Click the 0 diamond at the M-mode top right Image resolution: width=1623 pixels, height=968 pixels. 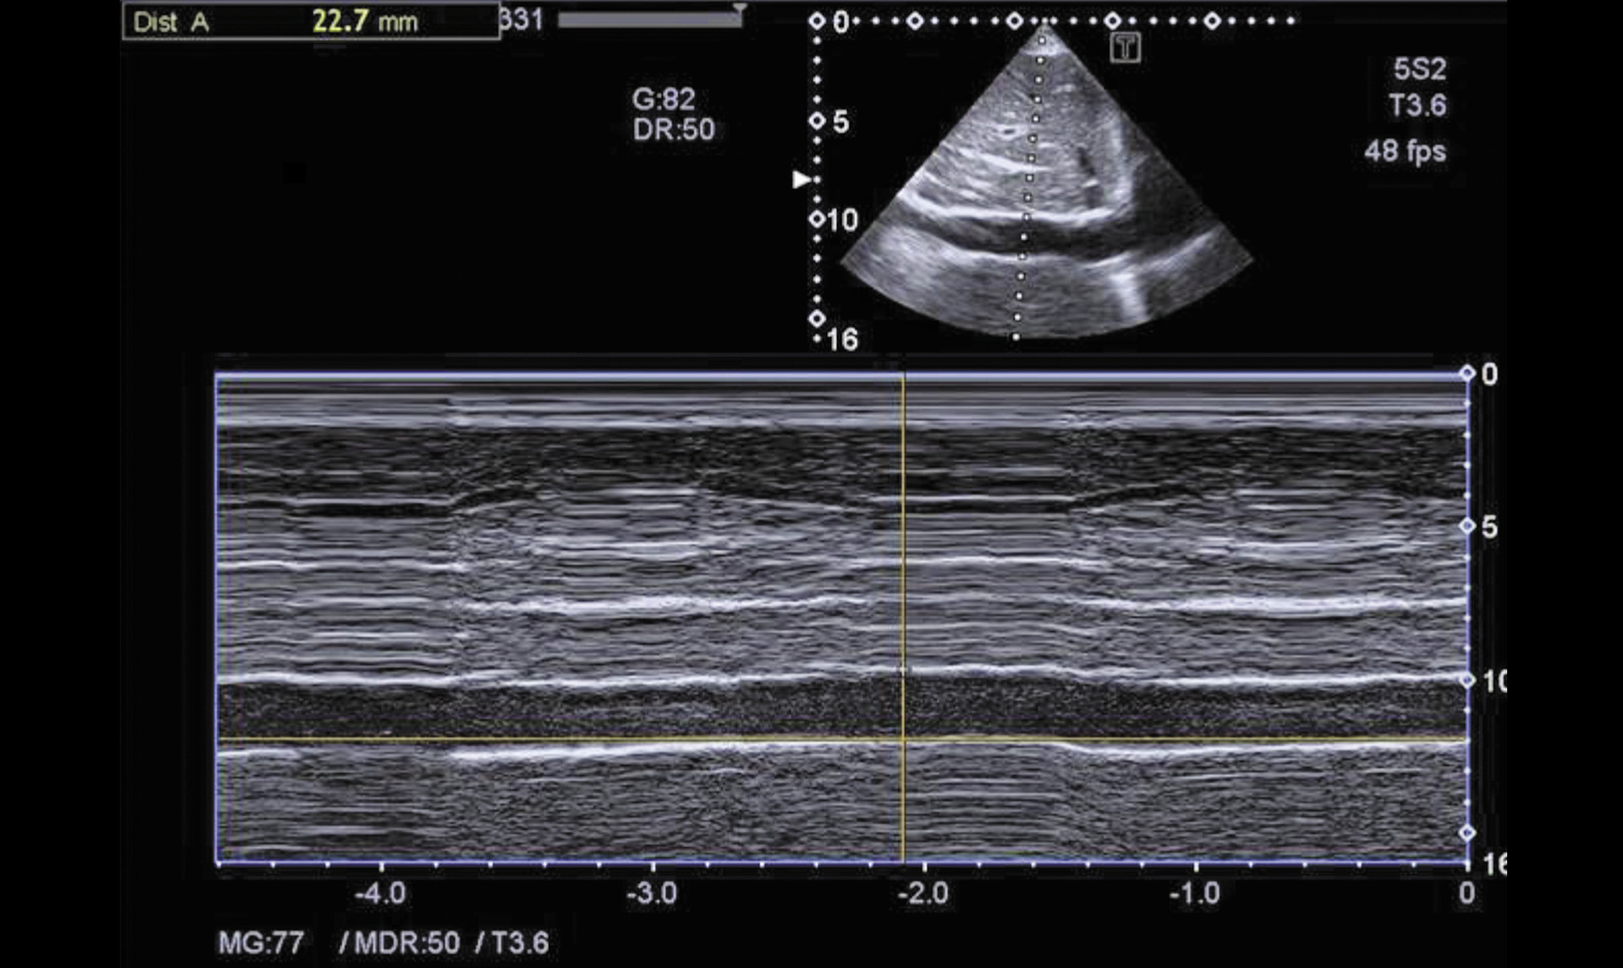click(x=1467, y=373)
